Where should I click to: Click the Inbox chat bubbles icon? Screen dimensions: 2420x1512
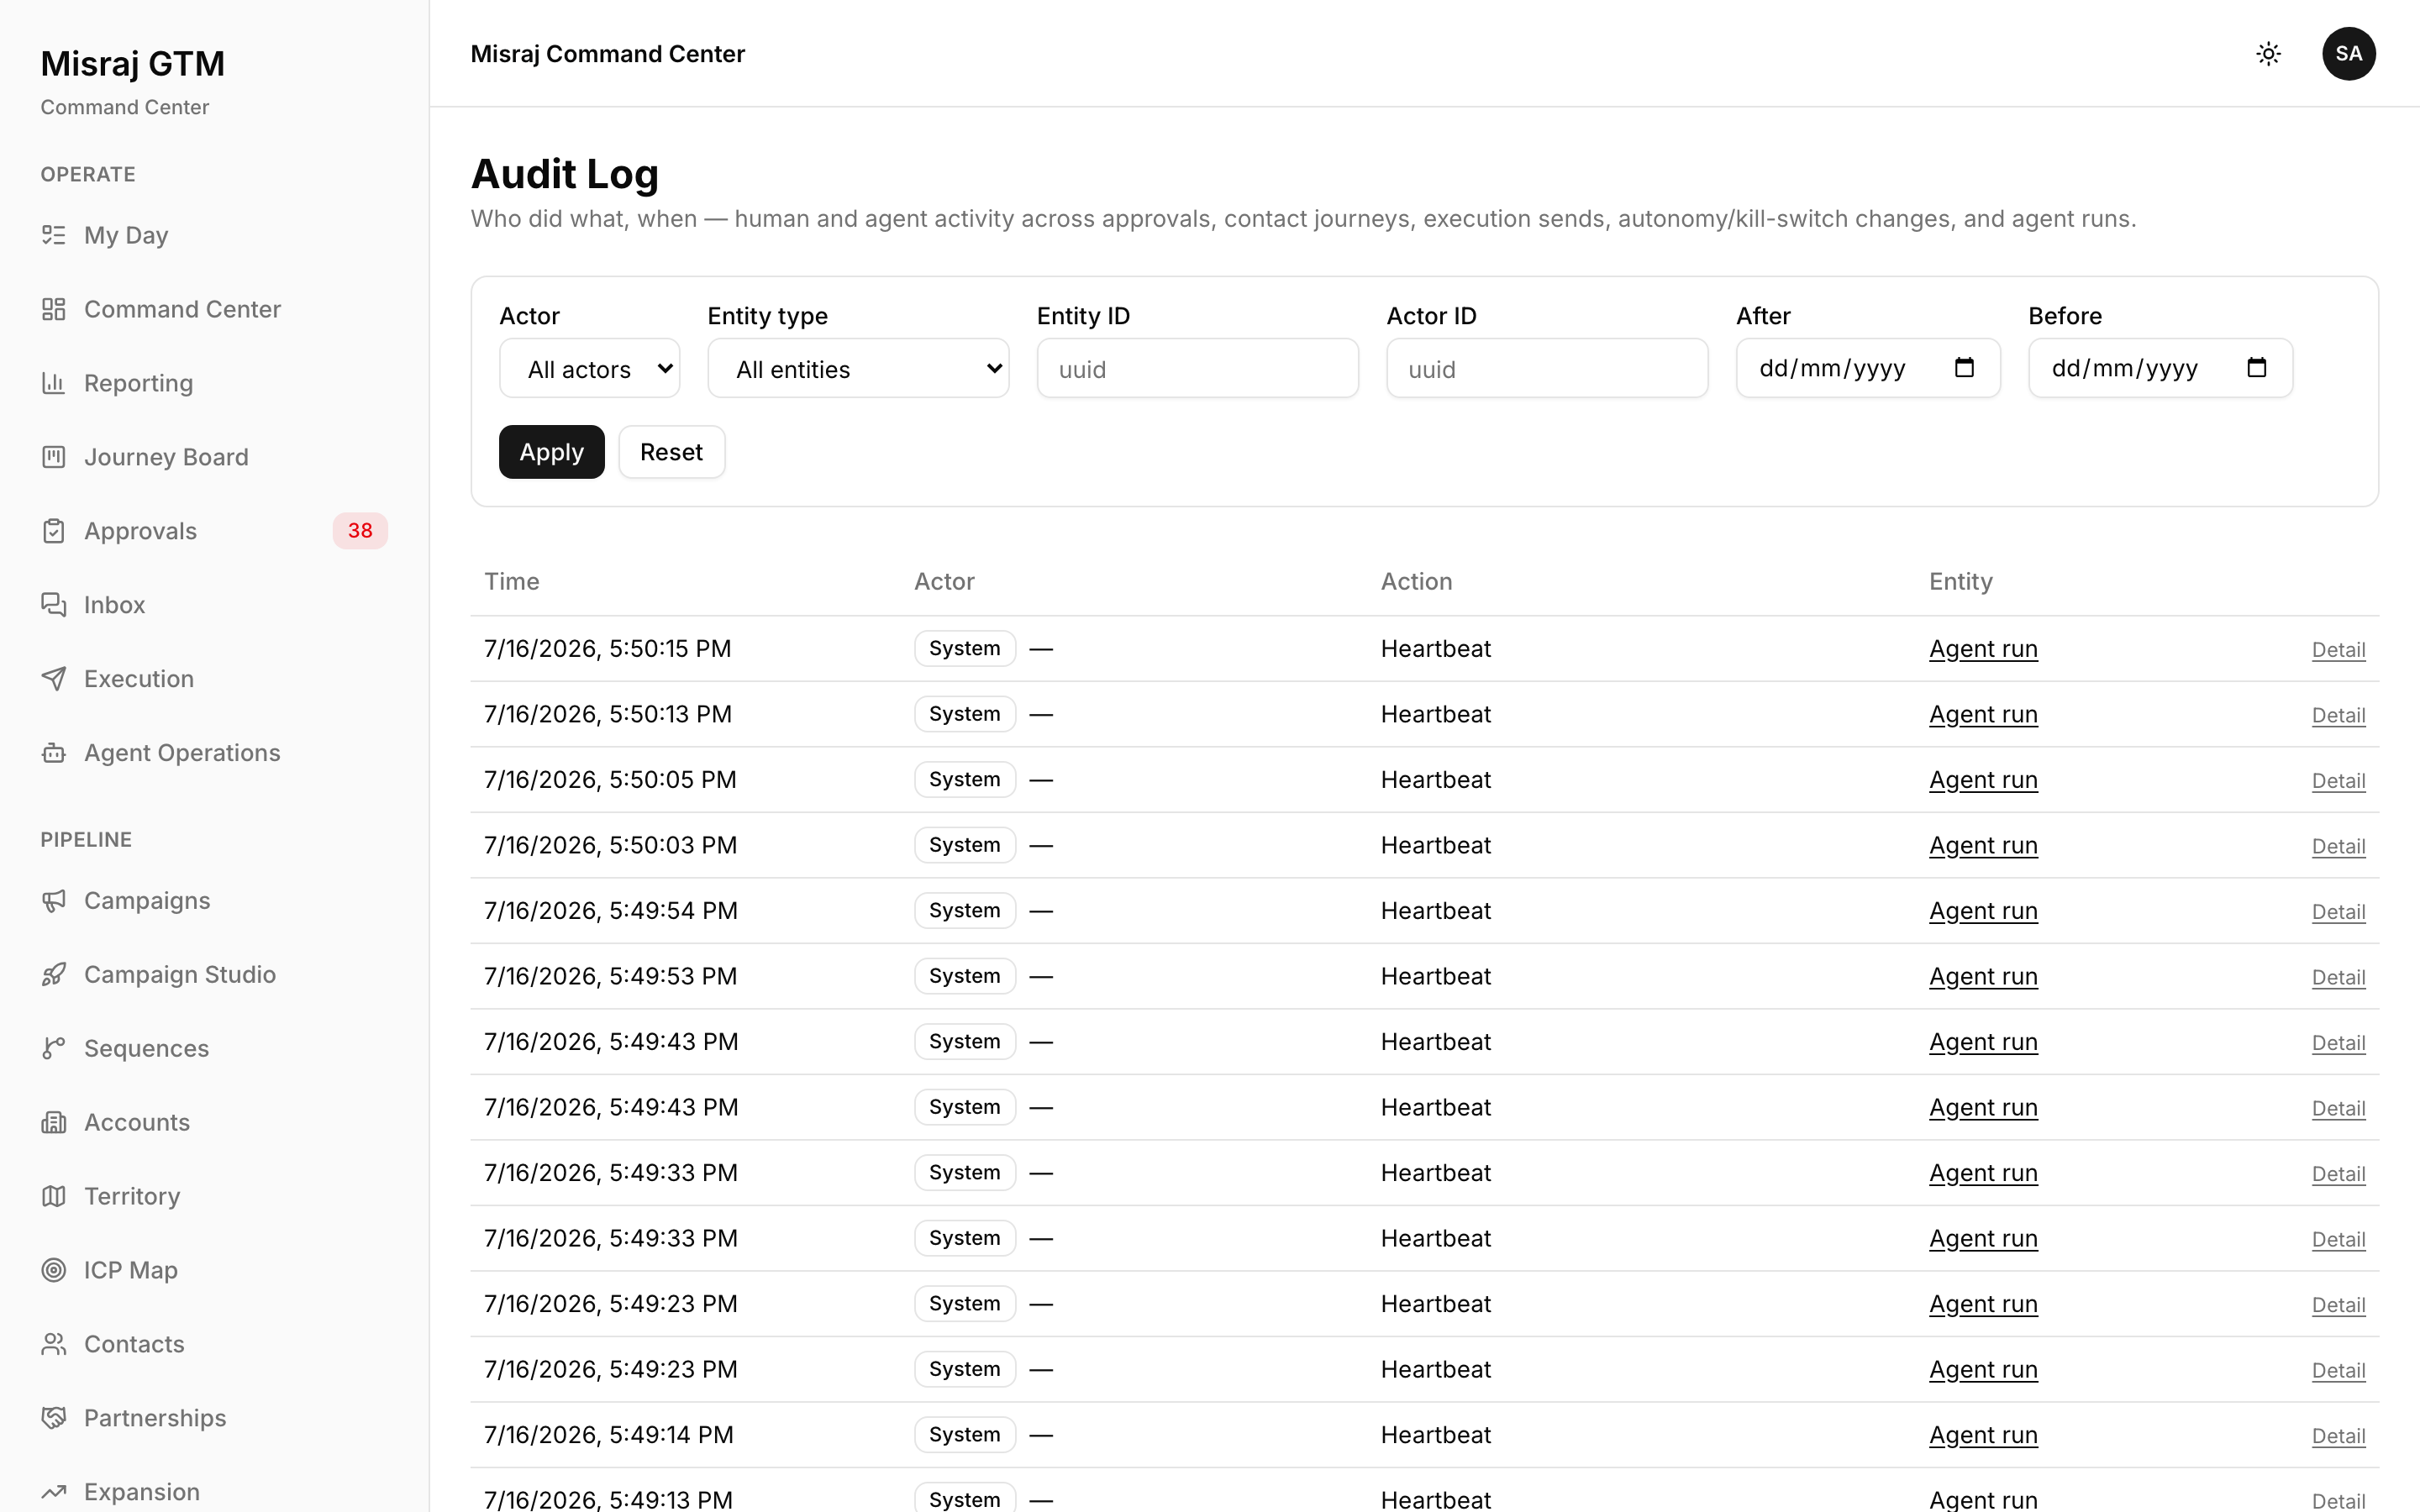pyautogui.click(x=54, y=605)
